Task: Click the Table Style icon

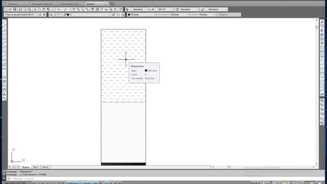Action: [x=177, y=9]
